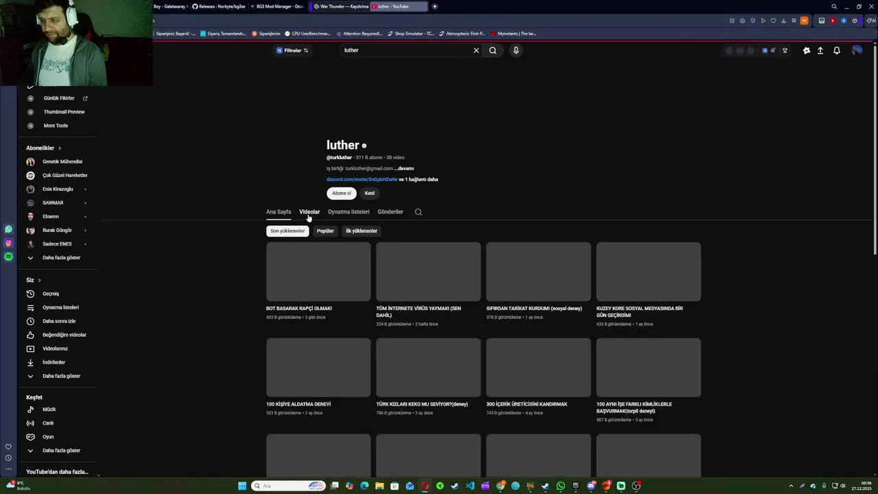The image size is (878, 494).
Task: Open Canlı live icon
Action: 30,423
